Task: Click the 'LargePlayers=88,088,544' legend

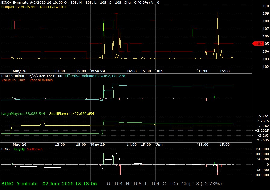Action: pyautogui.click(x=23, y=114)
